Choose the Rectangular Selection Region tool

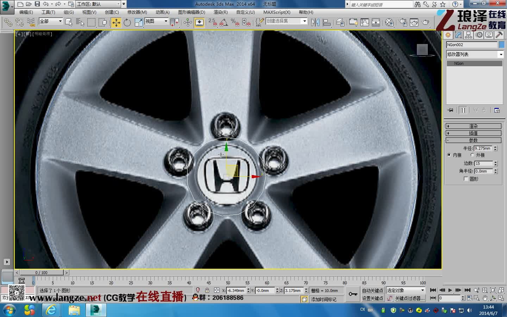tap(92, 22)
